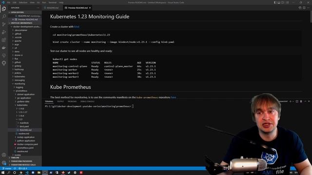Toggle bottom panel visibility in title bar
The image size is (312, 175).
coord(279,2)
